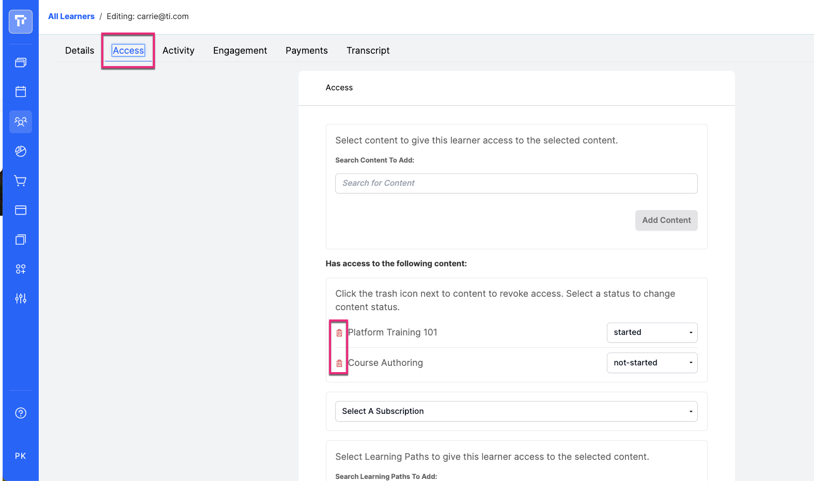
Task: Open the calendar icon in sidebar
Action: [21, 92]
